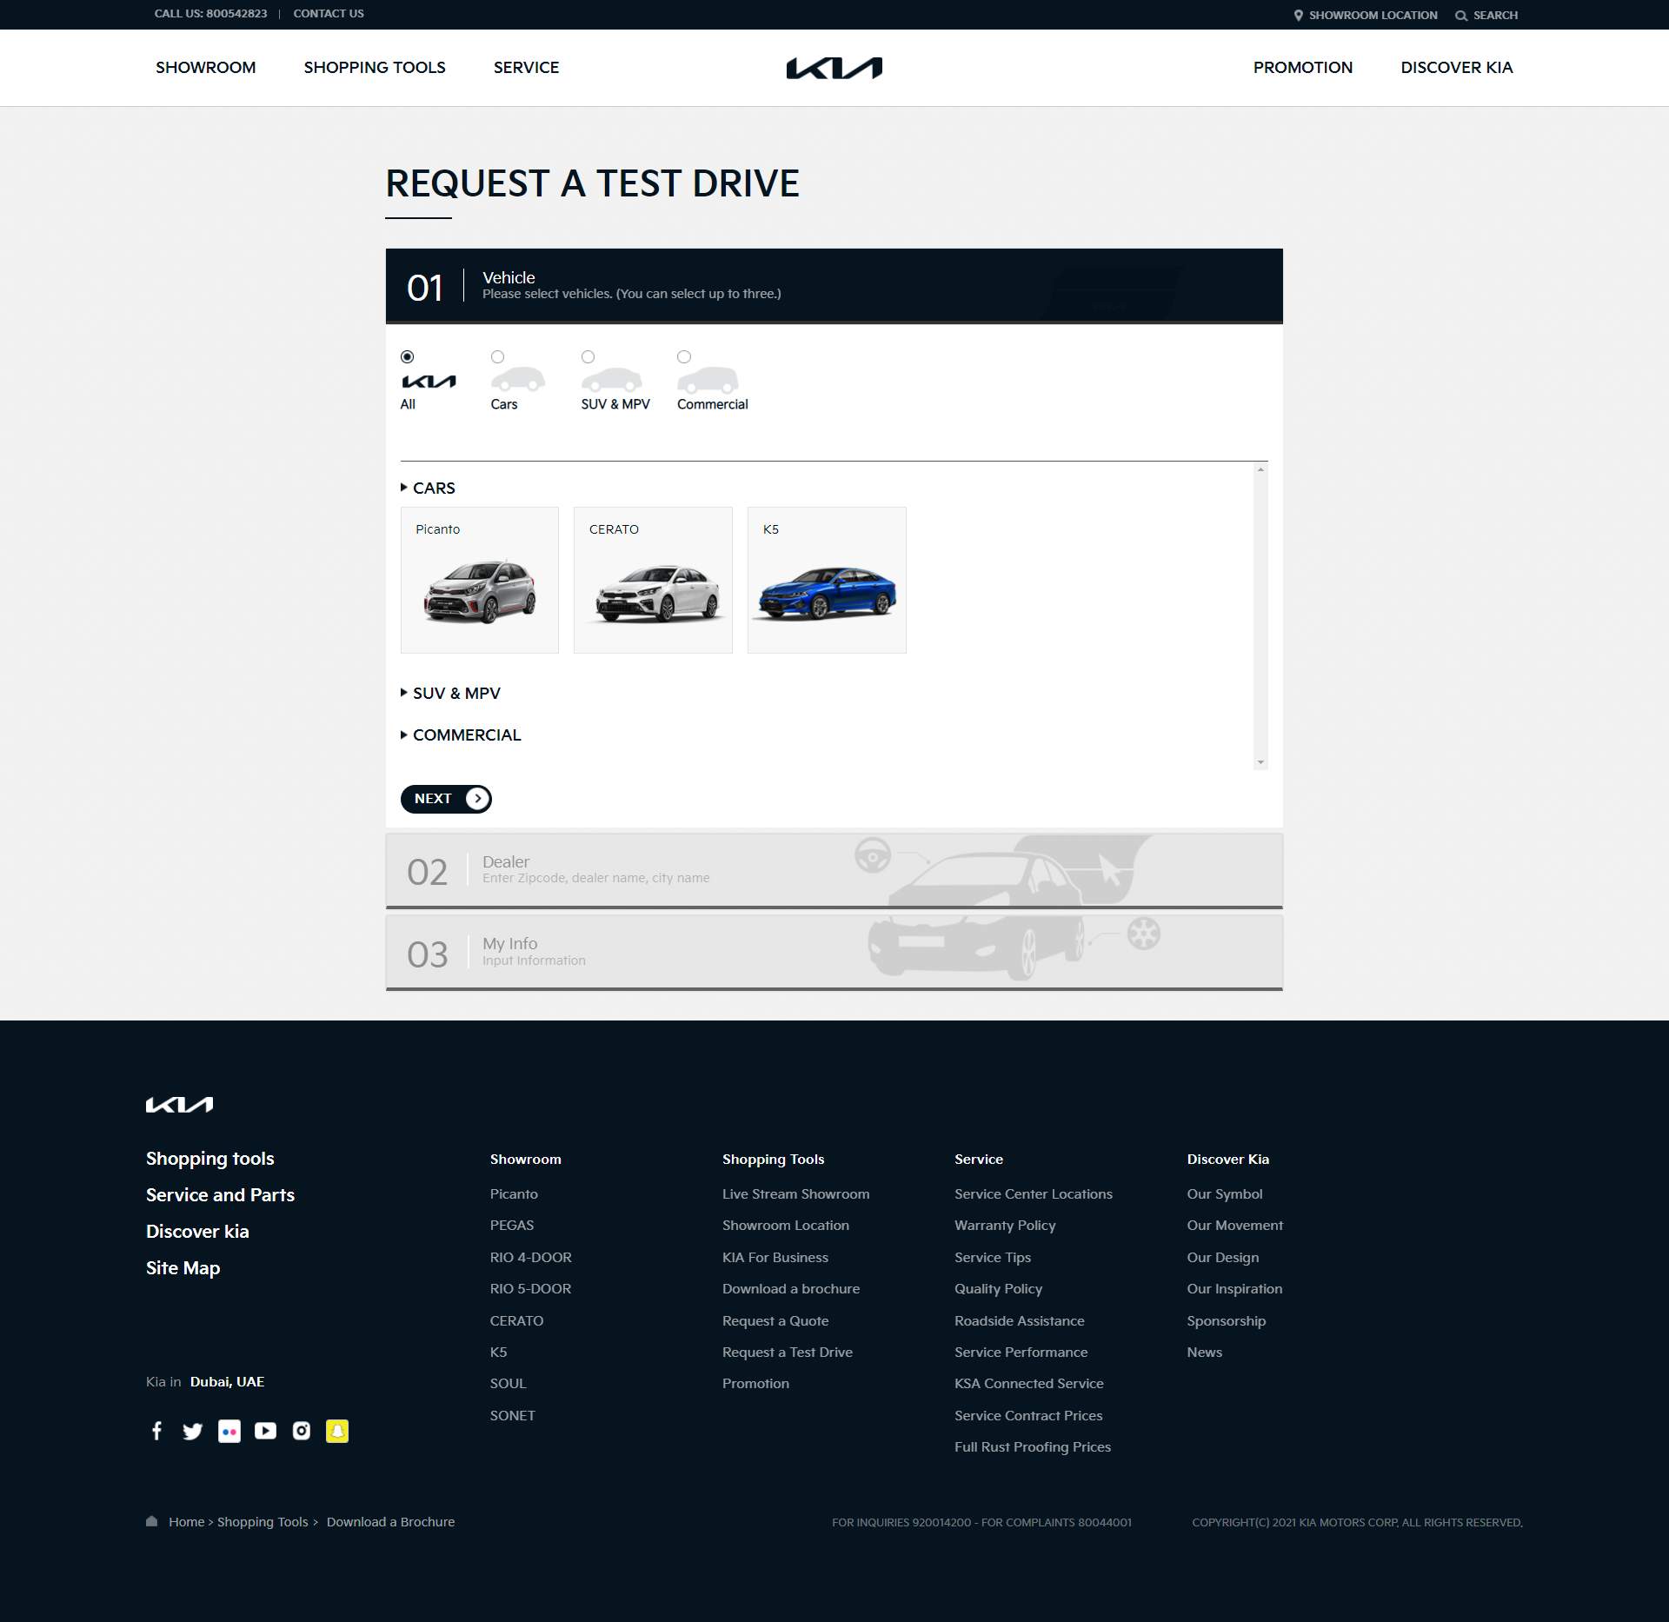Click footer Service and Parts link
Image resolution: width=1669 pixels, height=1622 pixels.
pos(220,1194)
